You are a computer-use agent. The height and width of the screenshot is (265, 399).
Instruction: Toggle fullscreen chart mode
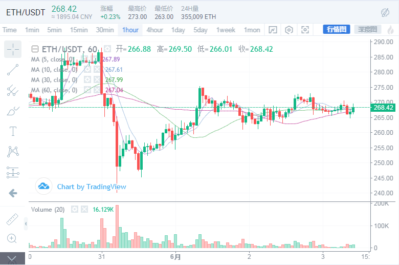(x=305, y=30)
